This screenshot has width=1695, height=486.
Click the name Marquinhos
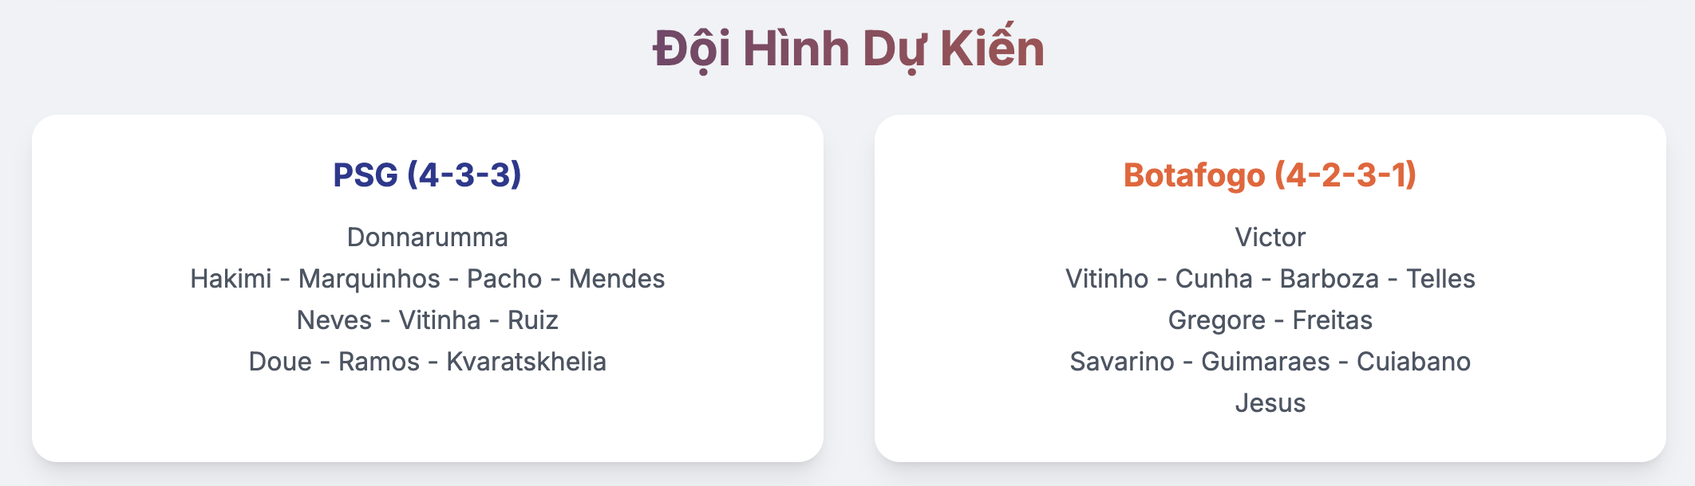point(369,279)
